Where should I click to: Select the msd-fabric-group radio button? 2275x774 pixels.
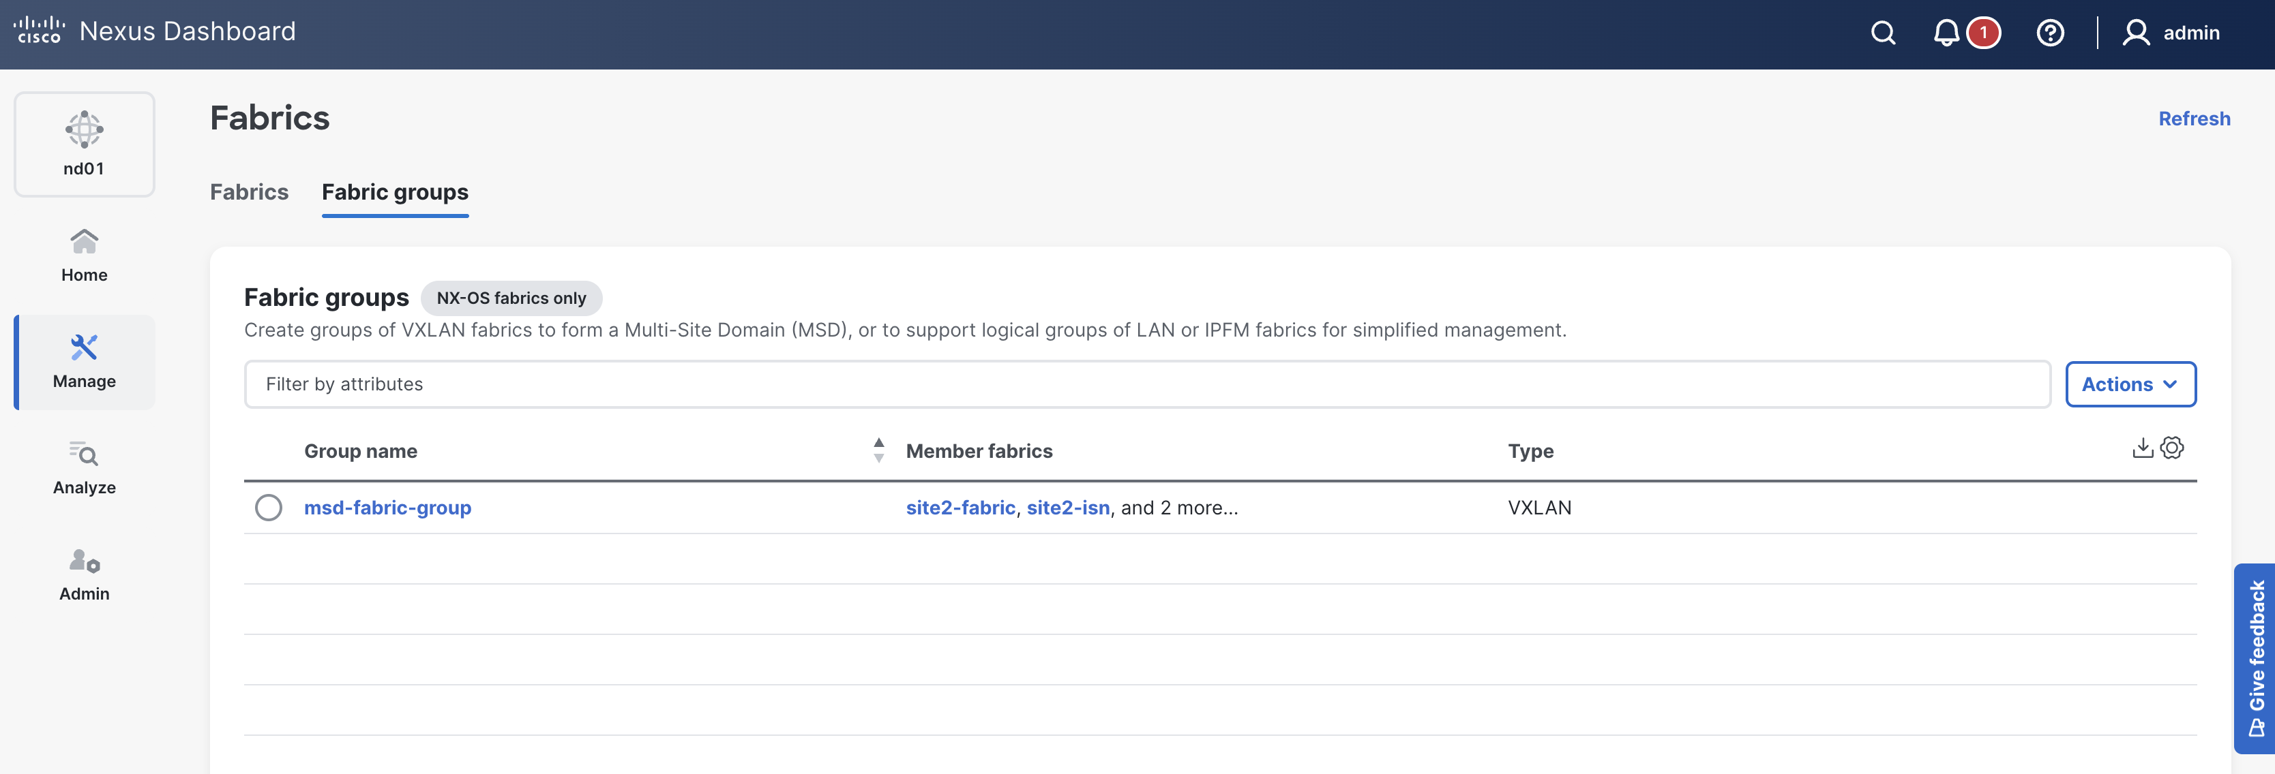[269, 508]
